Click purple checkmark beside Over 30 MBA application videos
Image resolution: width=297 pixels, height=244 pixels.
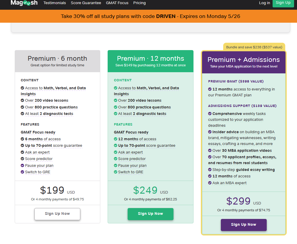210,150
